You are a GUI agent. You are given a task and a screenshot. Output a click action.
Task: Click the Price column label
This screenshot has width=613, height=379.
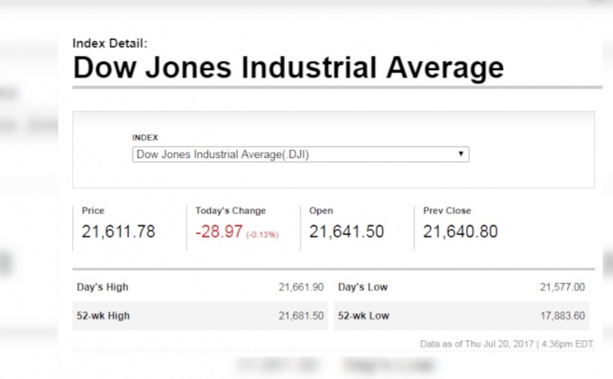click(93, 211)
